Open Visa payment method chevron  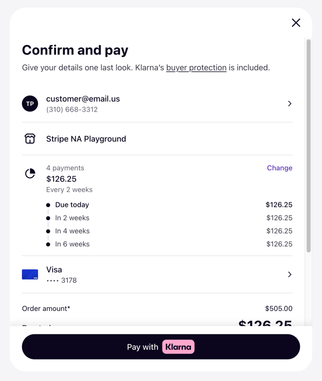289,274
